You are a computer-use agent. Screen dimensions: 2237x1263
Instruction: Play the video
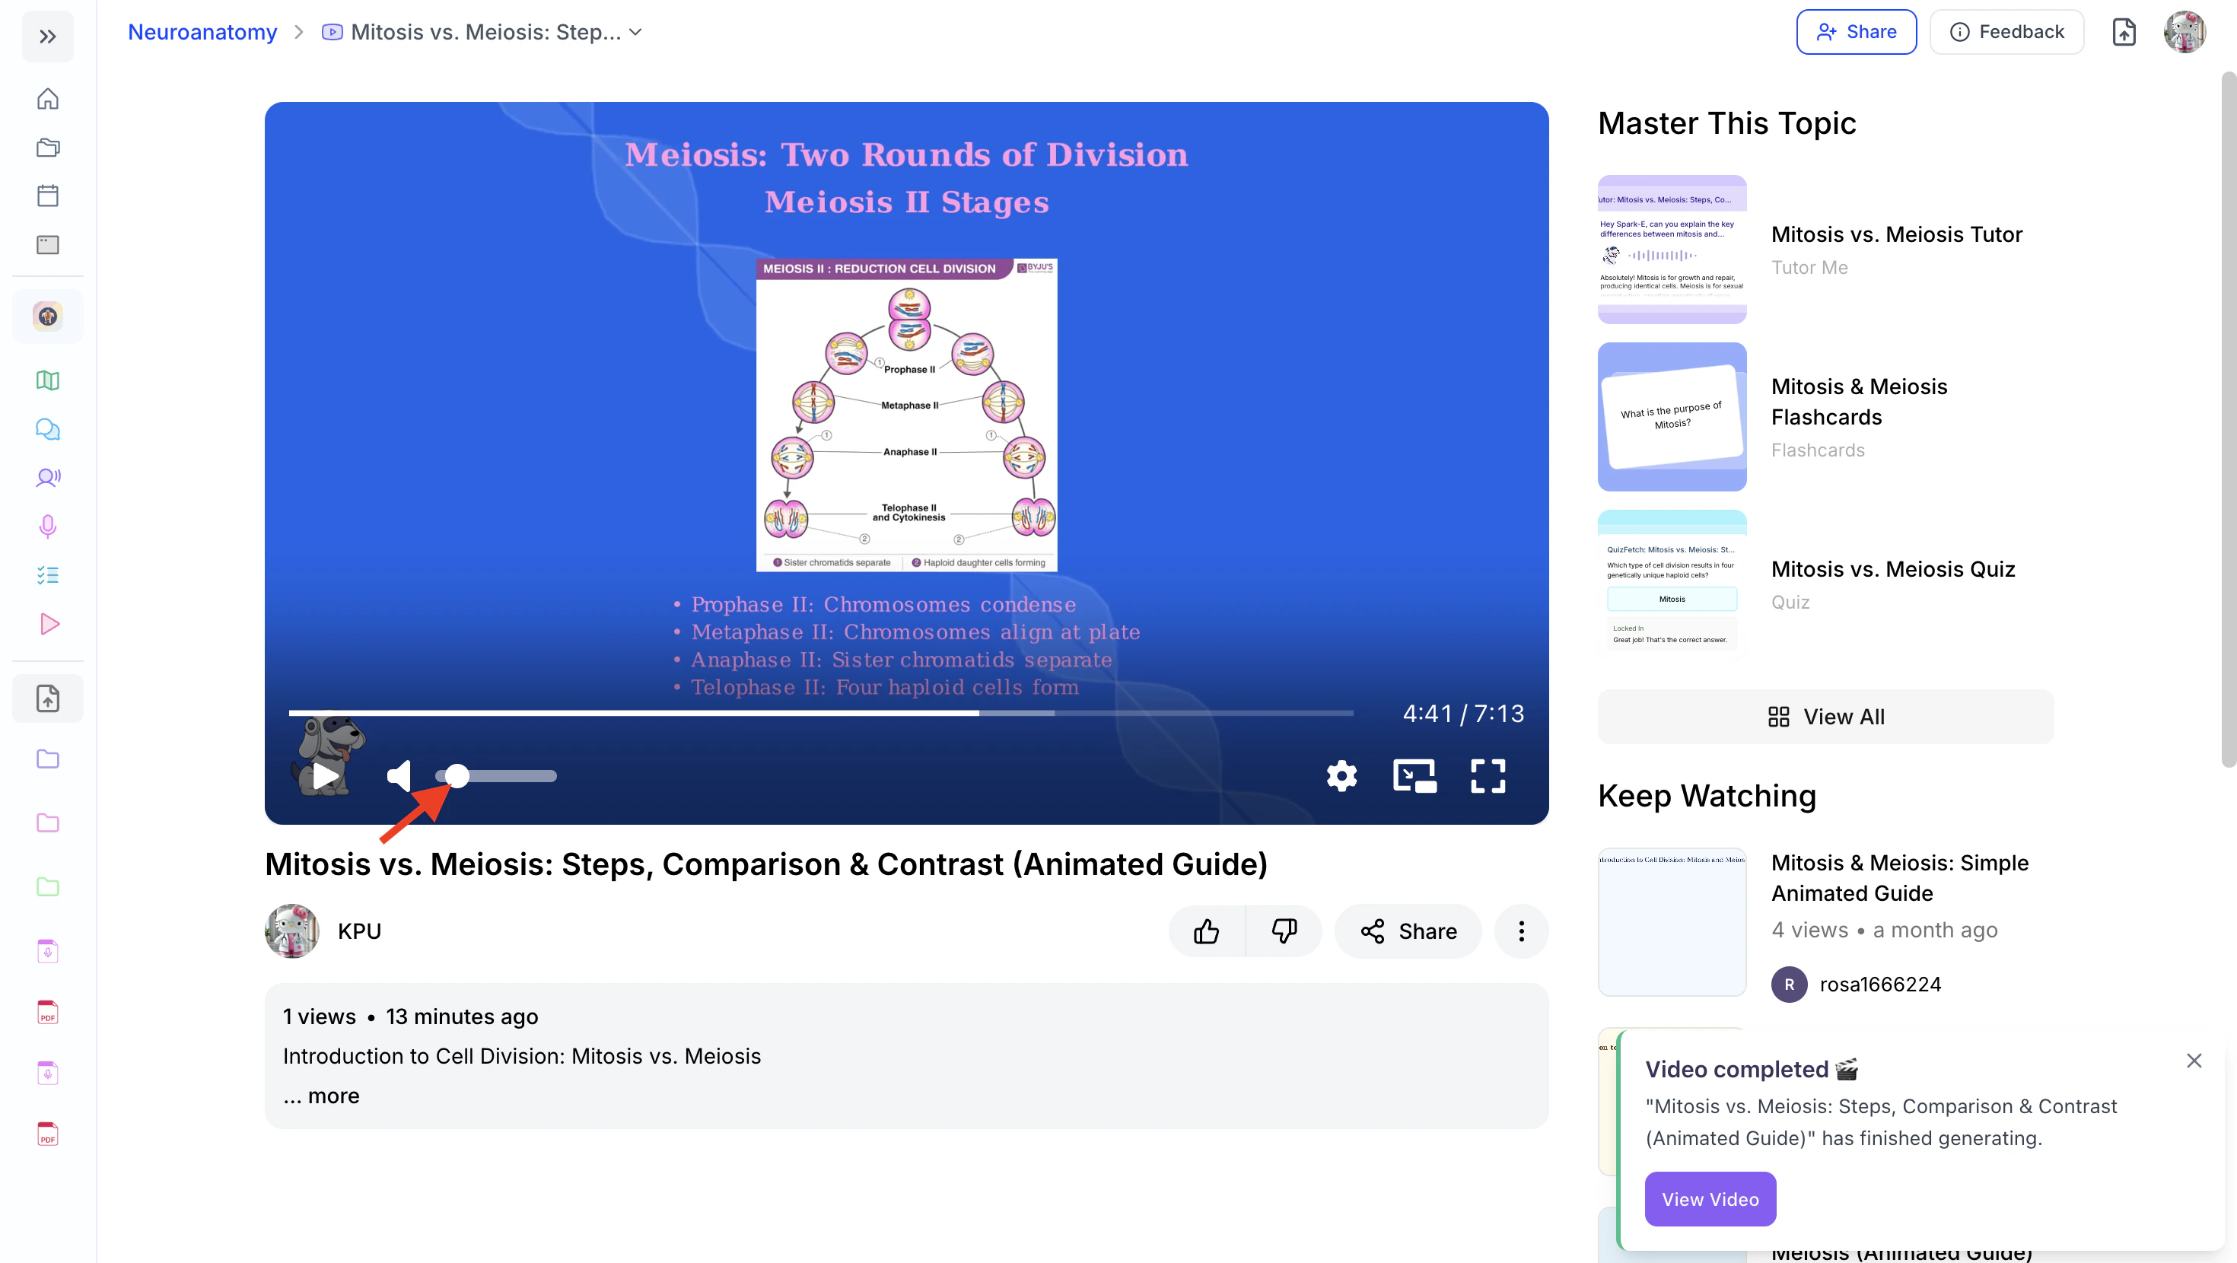pos(326,776)
